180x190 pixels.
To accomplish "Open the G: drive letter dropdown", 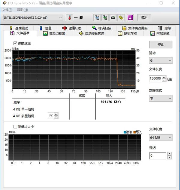I will tap(161, 60).
